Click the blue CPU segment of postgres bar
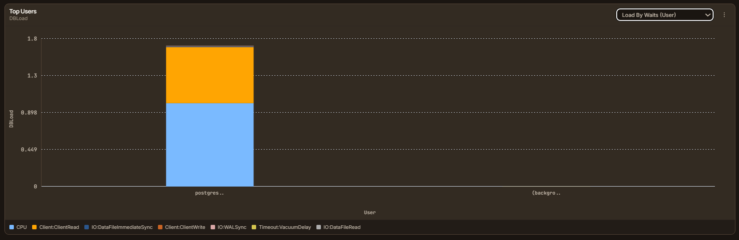The image size is (739, 240). coord(210,145)
